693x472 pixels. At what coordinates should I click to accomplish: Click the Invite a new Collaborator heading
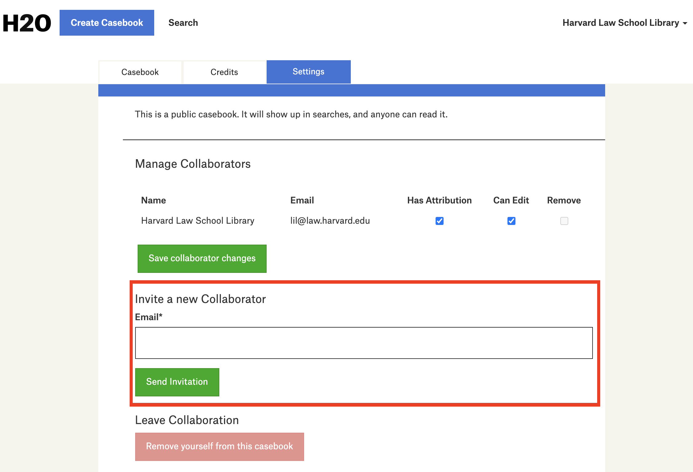(201, 299)
